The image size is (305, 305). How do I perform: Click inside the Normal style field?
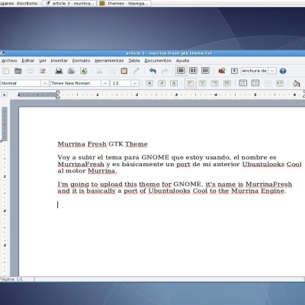21,83
